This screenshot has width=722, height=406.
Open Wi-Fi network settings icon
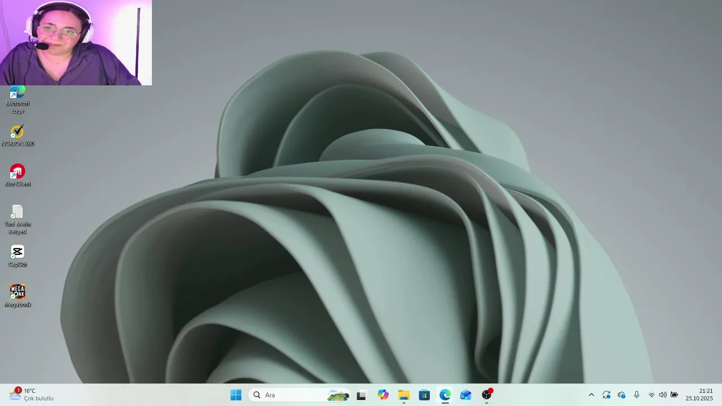pyautogui.click(x=651, y=395)
